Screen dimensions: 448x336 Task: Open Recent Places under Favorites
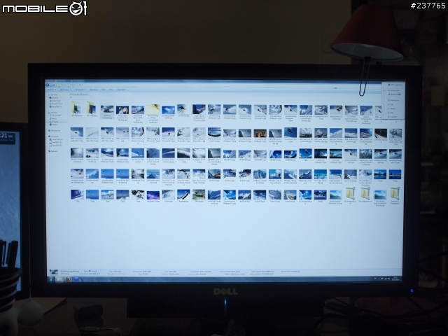(56, 104)
